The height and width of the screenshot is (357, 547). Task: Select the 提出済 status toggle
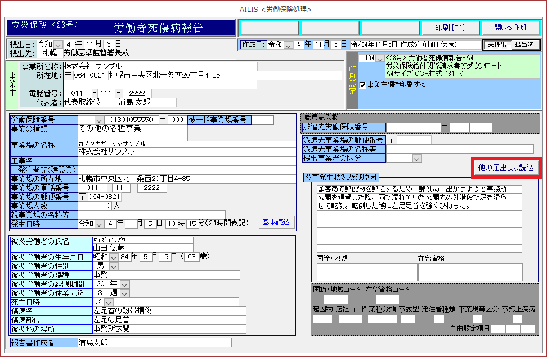click(525, 44)
